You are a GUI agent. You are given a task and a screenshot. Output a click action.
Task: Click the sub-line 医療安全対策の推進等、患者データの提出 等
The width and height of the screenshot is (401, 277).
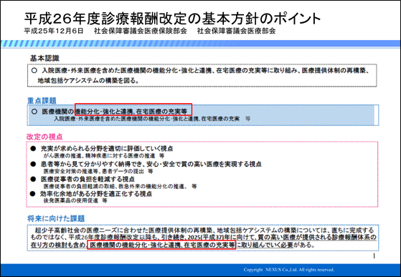click(98, 171)
